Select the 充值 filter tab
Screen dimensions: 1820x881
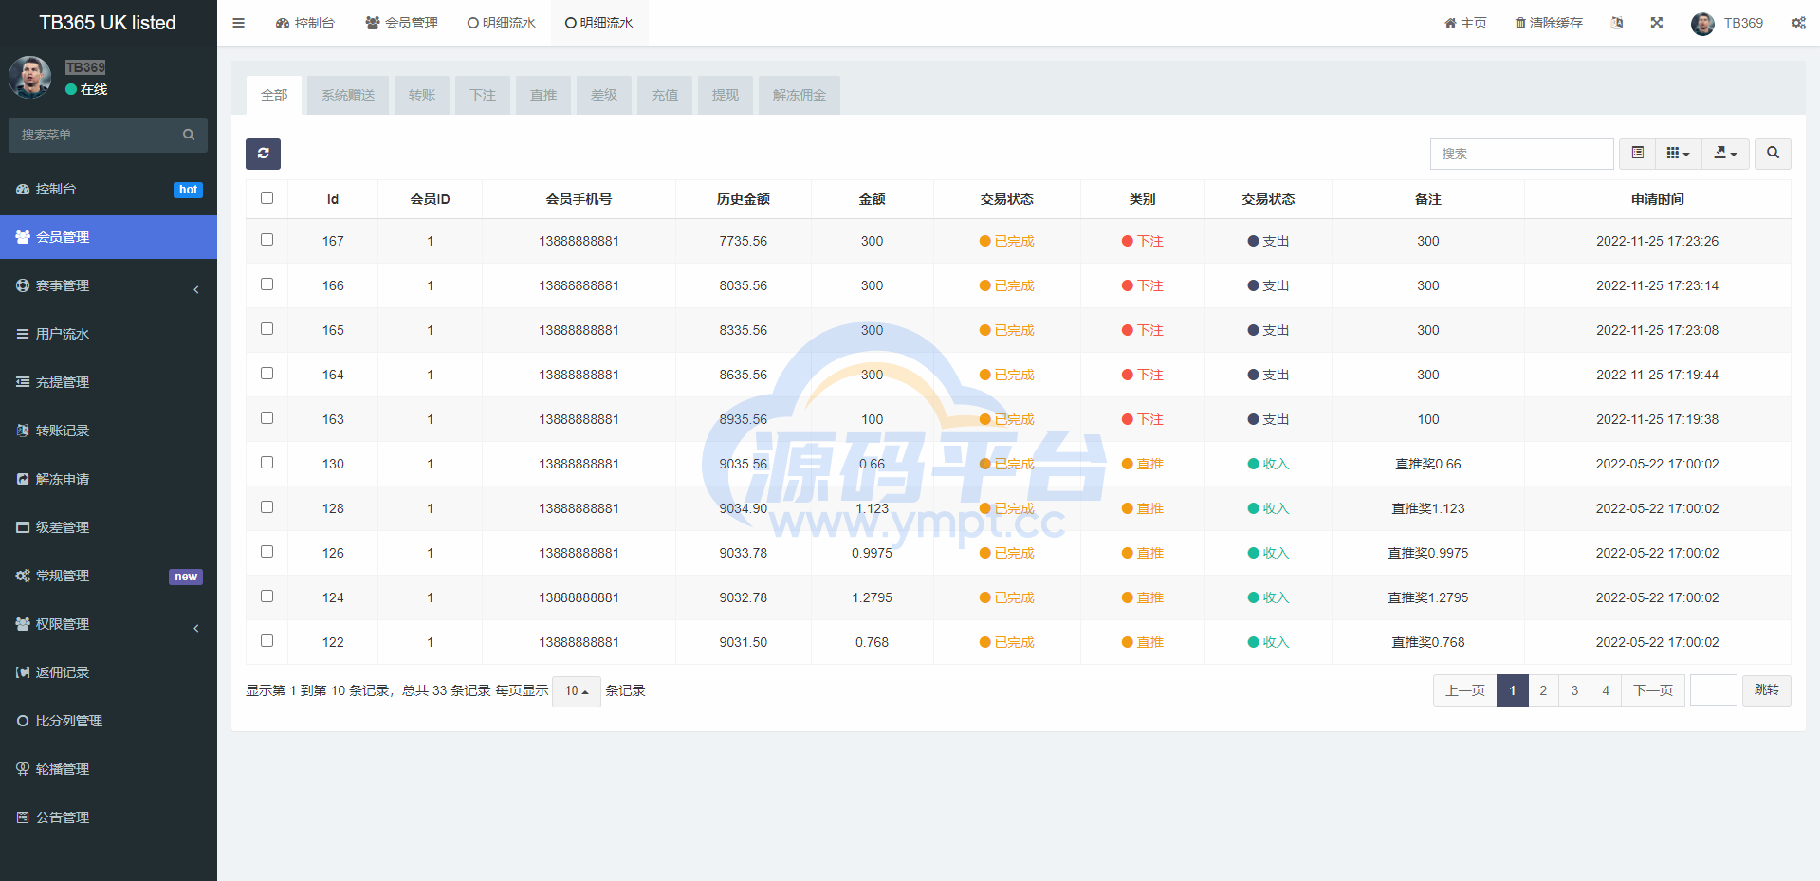665,95
